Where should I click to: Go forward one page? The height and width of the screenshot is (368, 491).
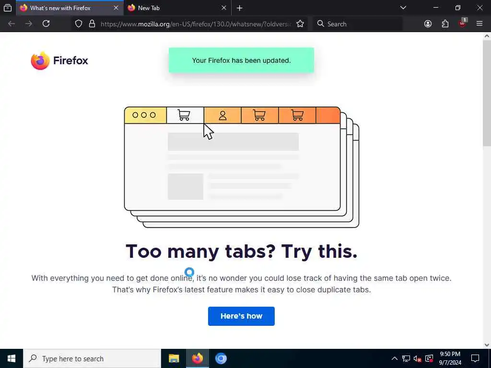point(28,24)
